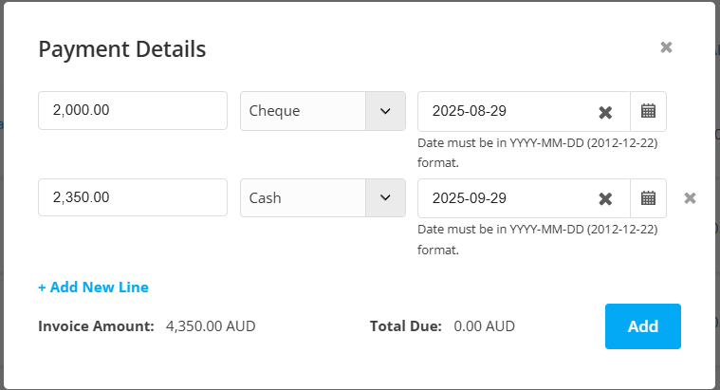
Task: Click the blue Add button
Action: [x=643, y=326]
